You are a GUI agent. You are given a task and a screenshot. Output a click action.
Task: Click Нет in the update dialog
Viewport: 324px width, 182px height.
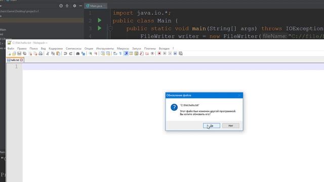(231, 126)
